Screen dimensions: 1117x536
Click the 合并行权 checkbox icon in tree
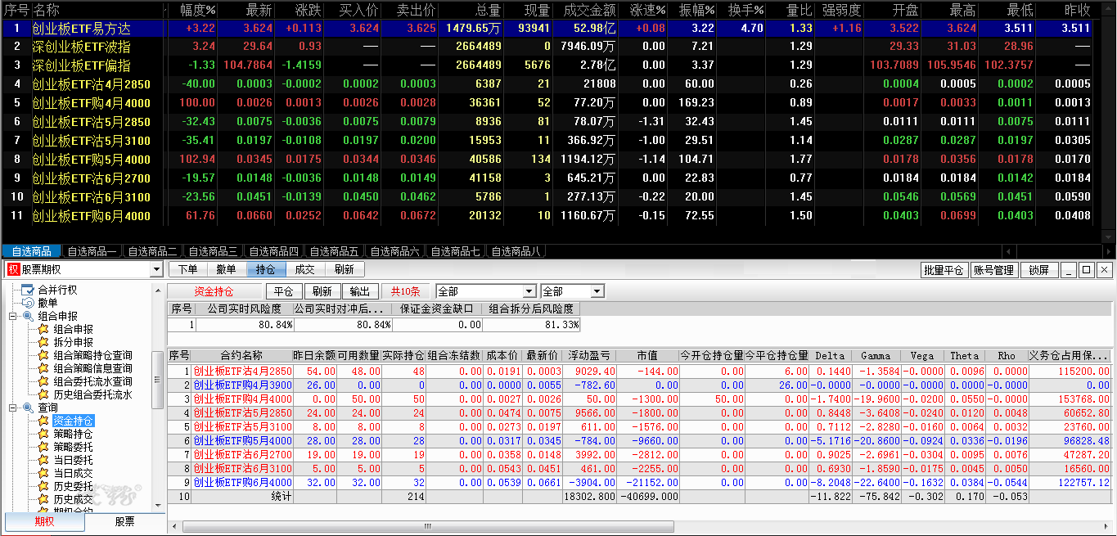28,290
